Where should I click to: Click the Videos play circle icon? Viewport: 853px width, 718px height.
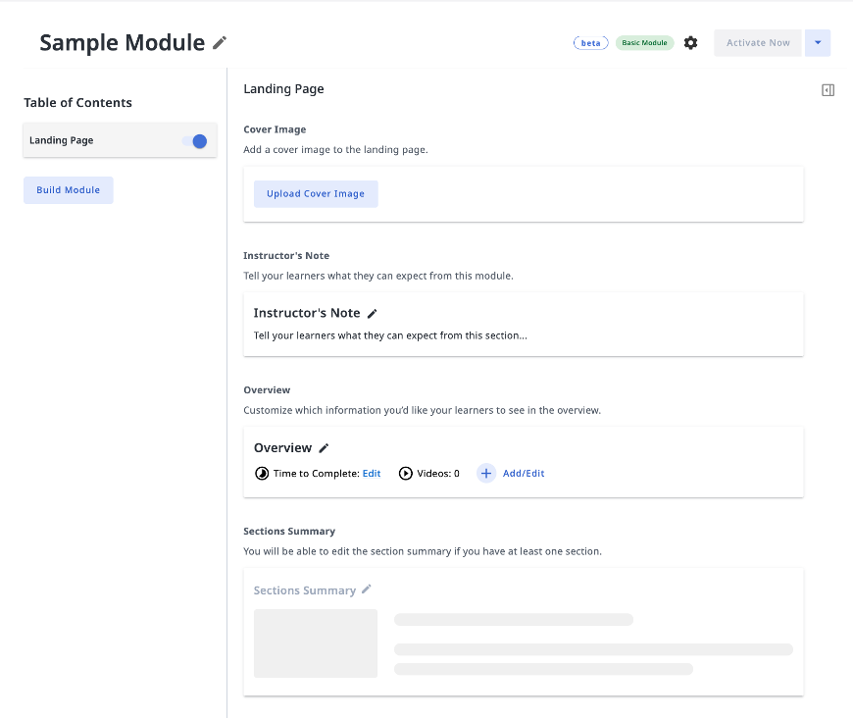point(405,474)
